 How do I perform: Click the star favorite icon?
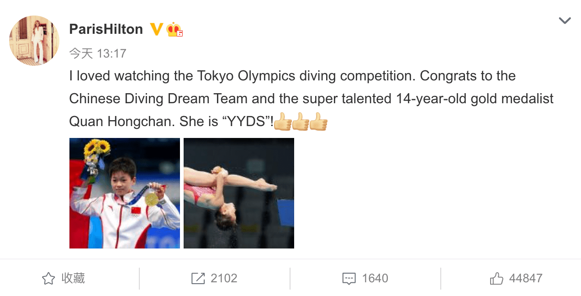(x=48, y=279)
